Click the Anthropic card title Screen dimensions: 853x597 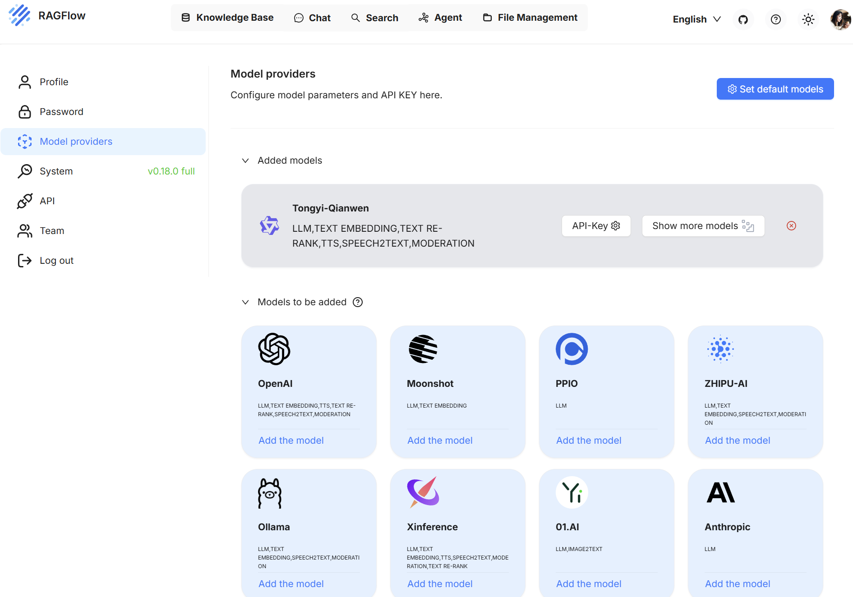[x=728, y=527]
